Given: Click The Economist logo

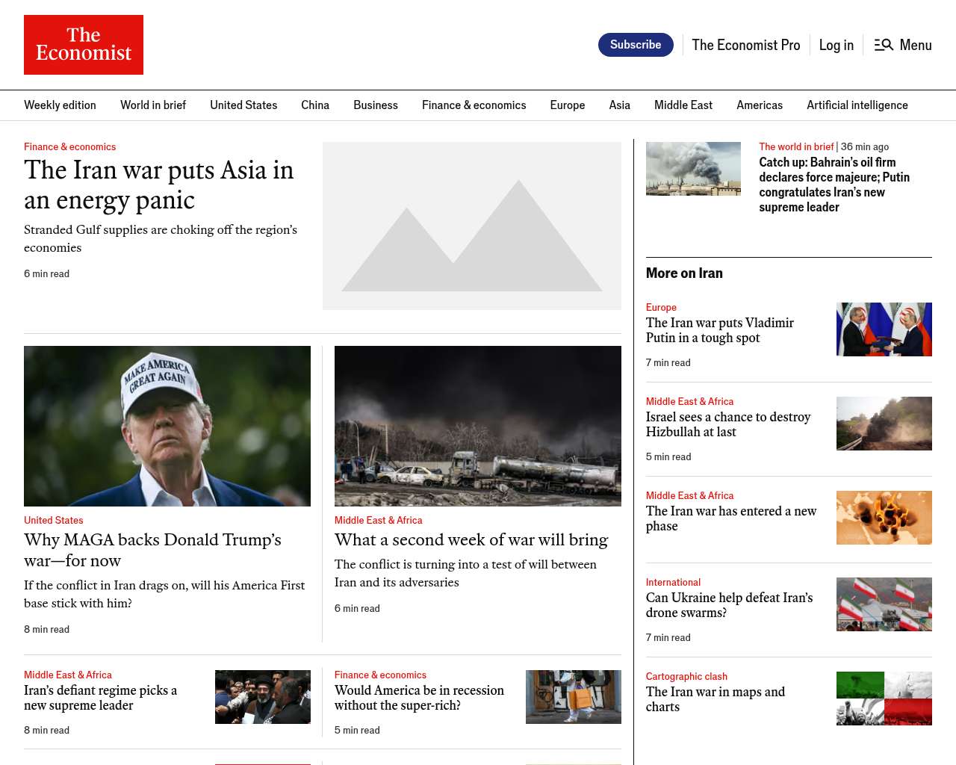Looking at the screenshot, I should click(x=84, y=45).
